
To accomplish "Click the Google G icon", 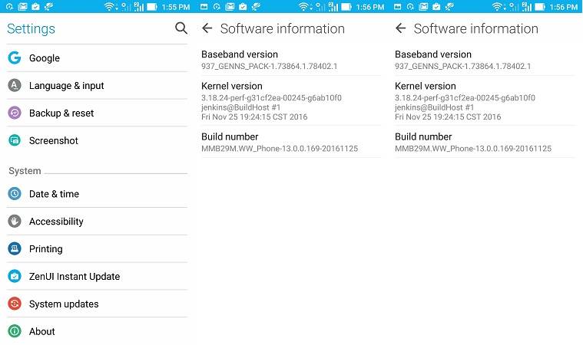I will [x=15, y=58].
